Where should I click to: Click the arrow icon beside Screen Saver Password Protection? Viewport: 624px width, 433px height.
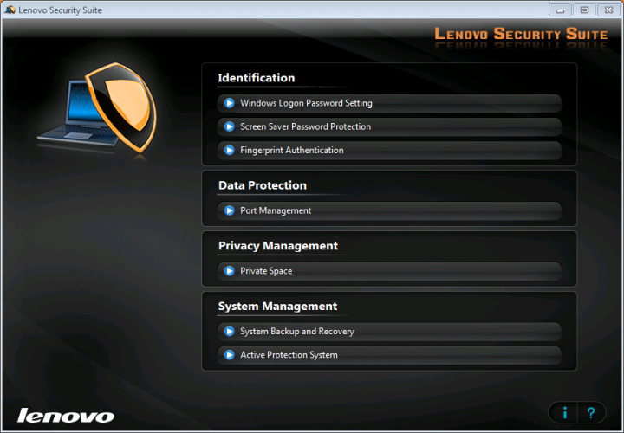click(x=229, y=126)
